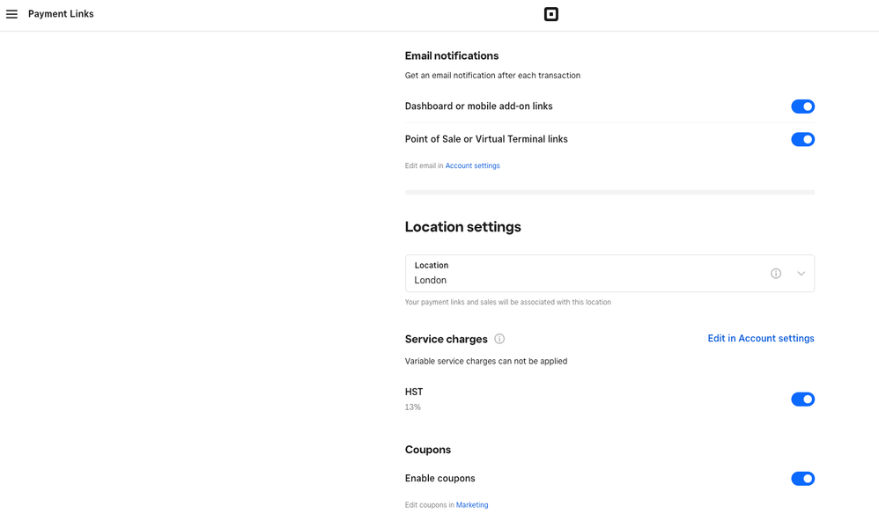This screenshot has height=521, width=879.
Task: Open Account settings link under email notifications
Action: 472,165
